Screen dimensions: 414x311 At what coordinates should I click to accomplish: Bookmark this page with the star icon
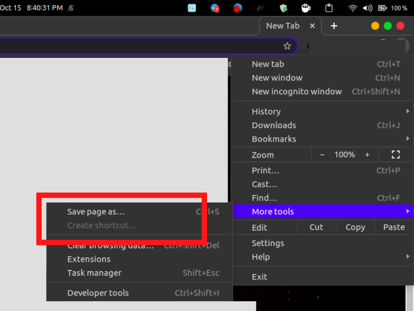pyautogui.click(x=287, y=46)
